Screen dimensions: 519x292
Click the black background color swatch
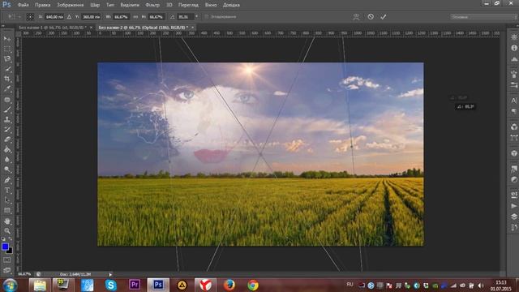tap(10, 251)
